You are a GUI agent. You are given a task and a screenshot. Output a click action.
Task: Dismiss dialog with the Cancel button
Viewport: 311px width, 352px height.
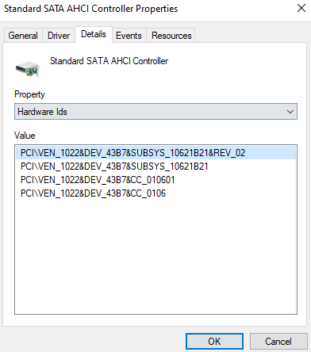pyautogui.click(x=278, y=341)
